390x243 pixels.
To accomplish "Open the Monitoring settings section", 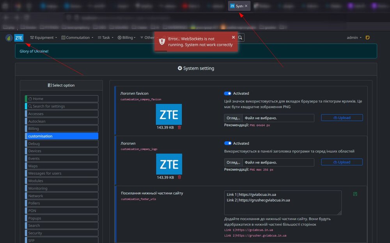I will (x=62, y=188).
